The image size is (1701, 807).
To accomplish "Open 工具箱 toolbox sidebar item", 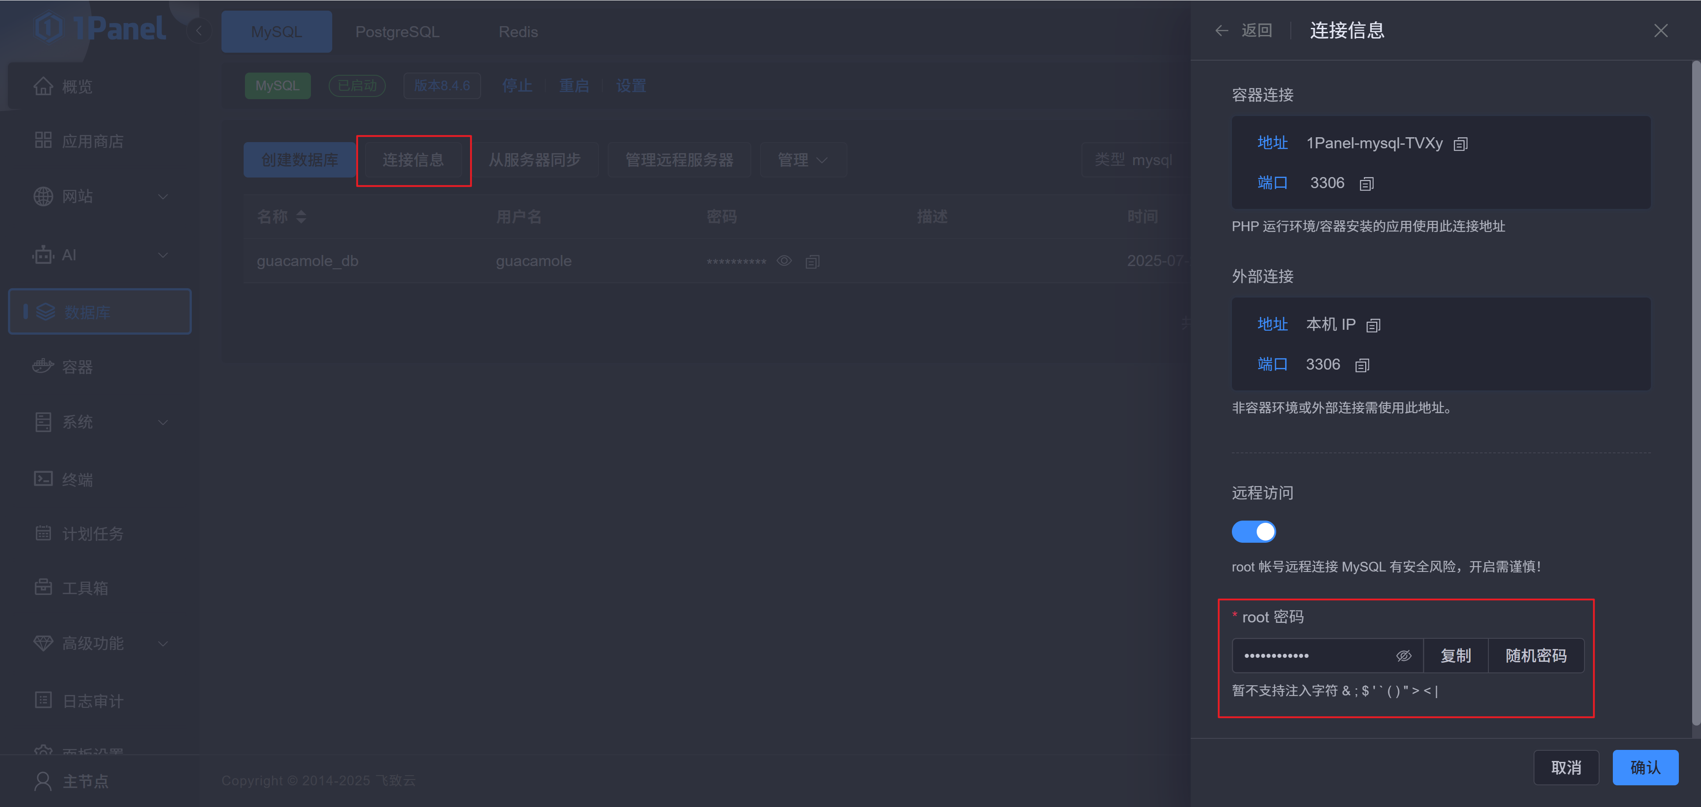I will coord(99,587).
